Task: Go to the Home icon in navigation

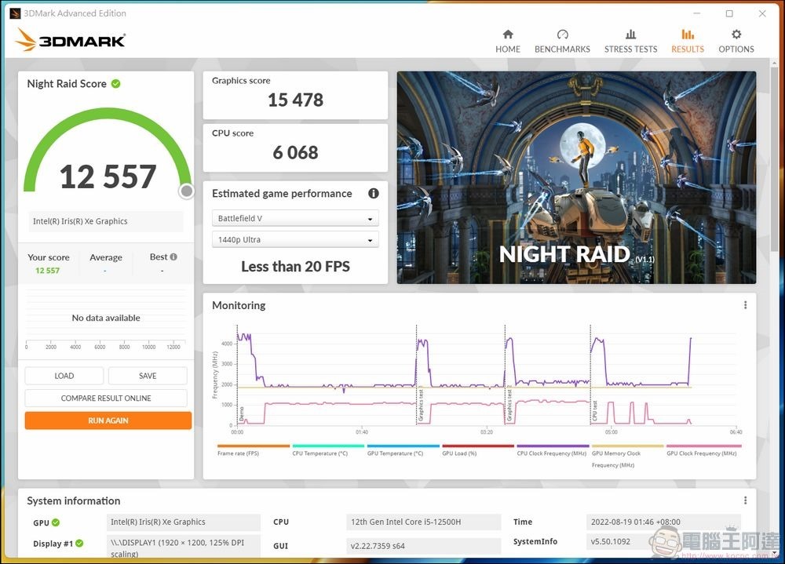Action: pos(508,35)
